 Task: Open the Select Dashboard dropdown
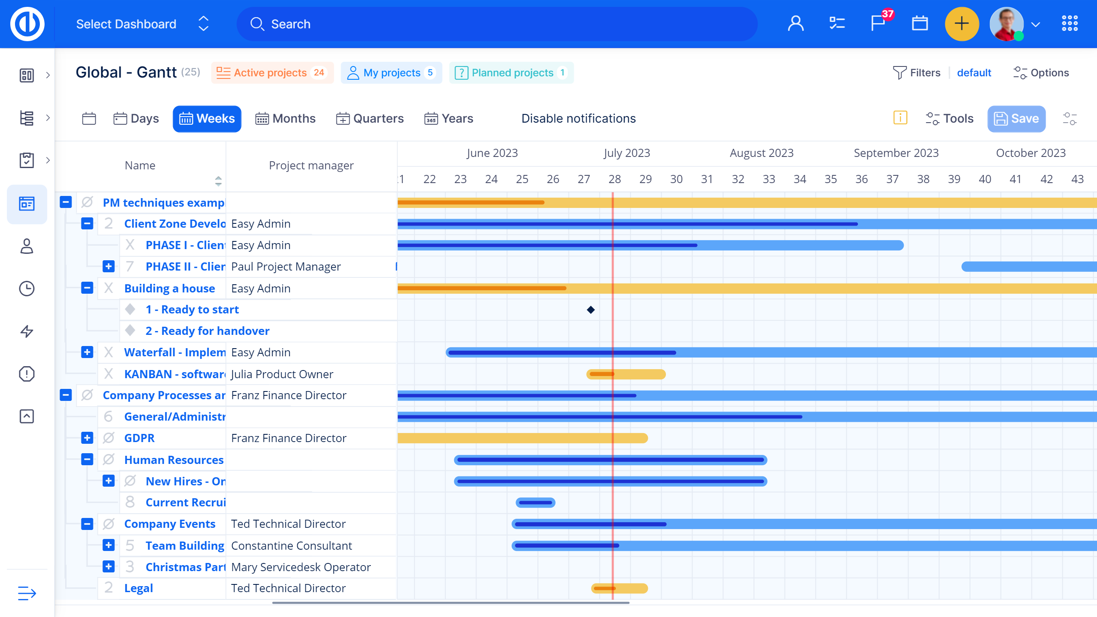pos(142,24)
